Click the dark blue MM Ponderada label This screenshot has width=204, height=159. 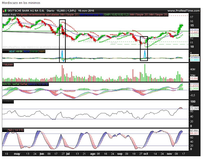pyautogui.click(x=91, y=15)
